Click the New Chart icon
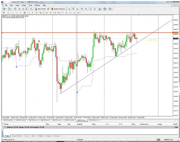Image resolution: width=180 pixels, height=142 pixels. point(4,9)
